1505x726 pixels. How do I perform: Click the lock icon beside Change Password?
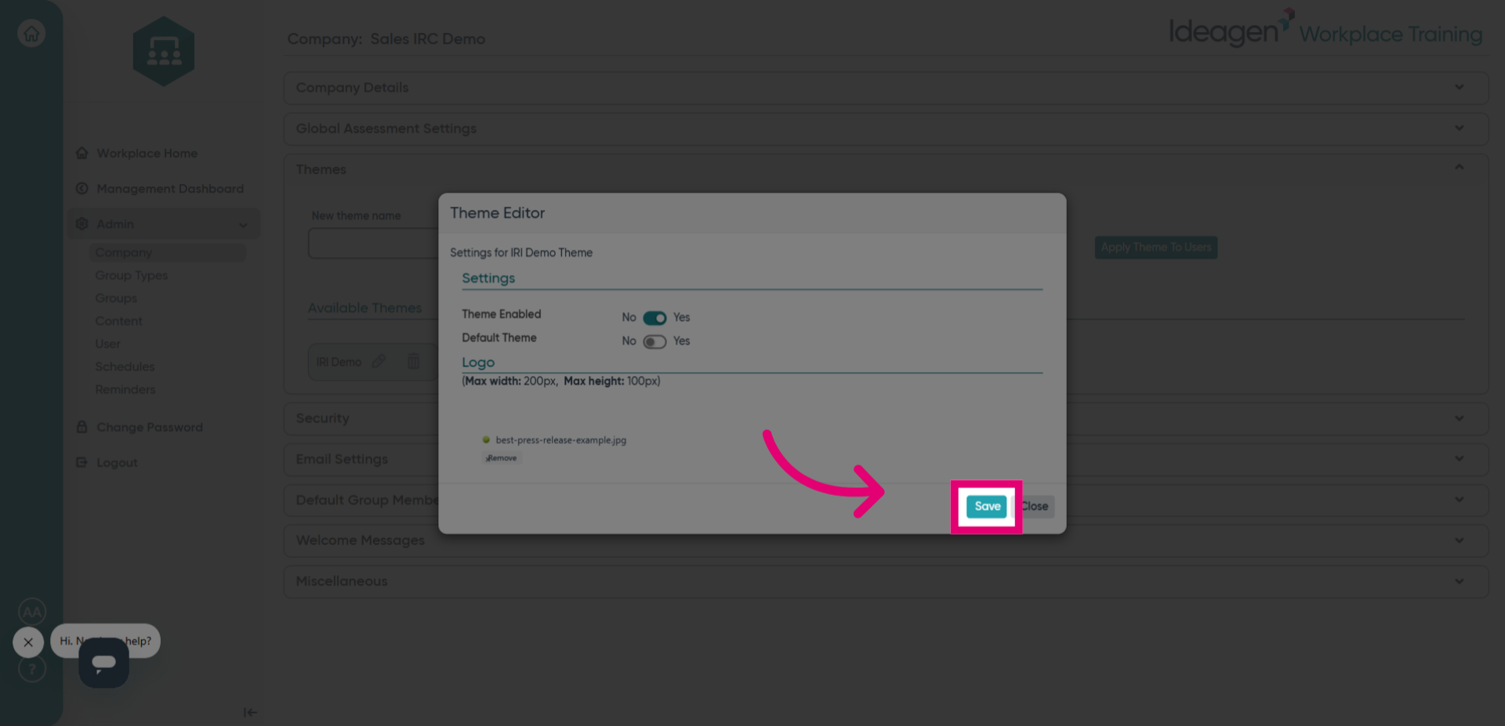coord(82,427)
